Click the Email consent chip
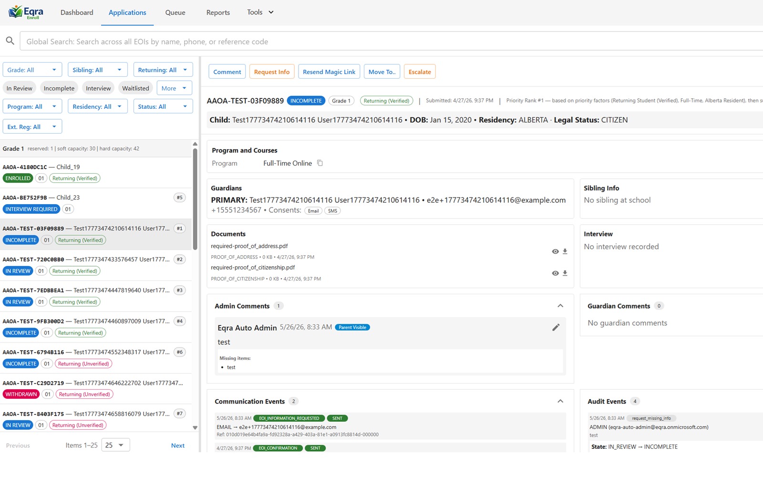Viewport: 763px width, 477px height. click(313, 211)
